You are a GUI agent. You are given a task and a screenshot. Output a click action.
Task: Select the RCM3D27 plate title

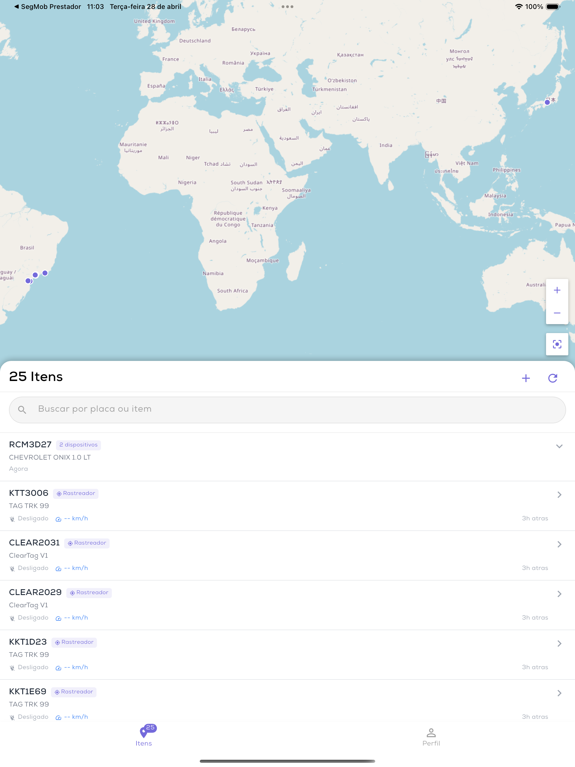[30, 445]
